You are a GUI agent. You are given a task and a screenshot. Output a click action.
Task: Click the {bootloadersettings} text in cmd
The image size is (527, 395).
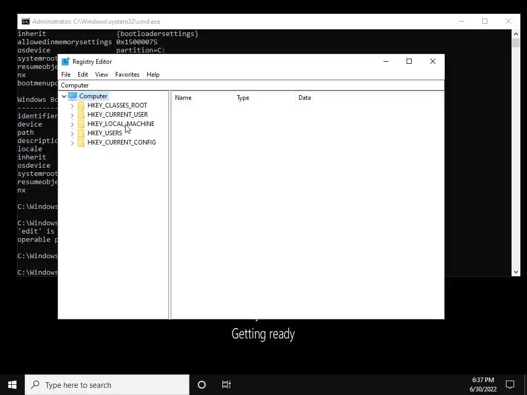pos(157,33)
